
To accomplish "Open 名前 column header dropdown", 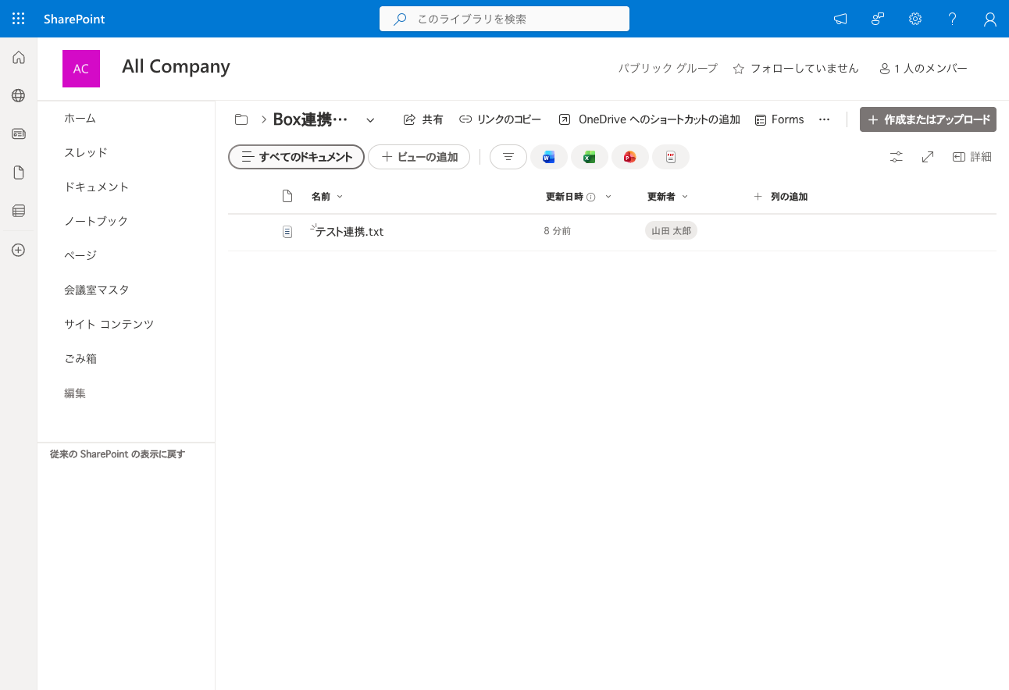I will [x=327, y=197].
